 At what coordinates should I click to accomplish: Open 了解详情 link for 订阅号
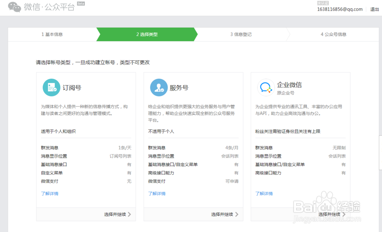(x=50, y=193)
